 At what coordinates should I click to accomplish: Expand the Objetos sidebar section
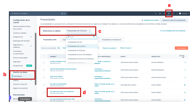pos(31,80)
